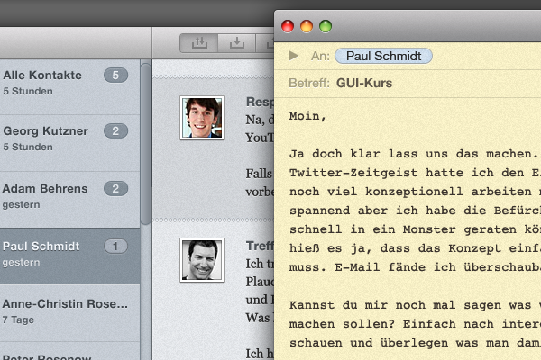The image size is (541, 360).
Task: Select the Paul Schmidt recipient token
Action: [x=383, y=56]
